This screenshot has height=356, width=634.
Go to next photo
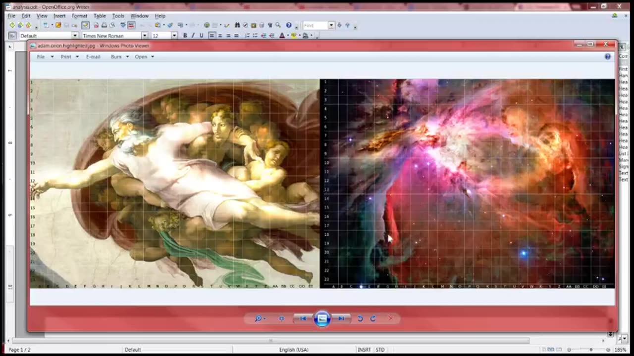tap(341, 319)
